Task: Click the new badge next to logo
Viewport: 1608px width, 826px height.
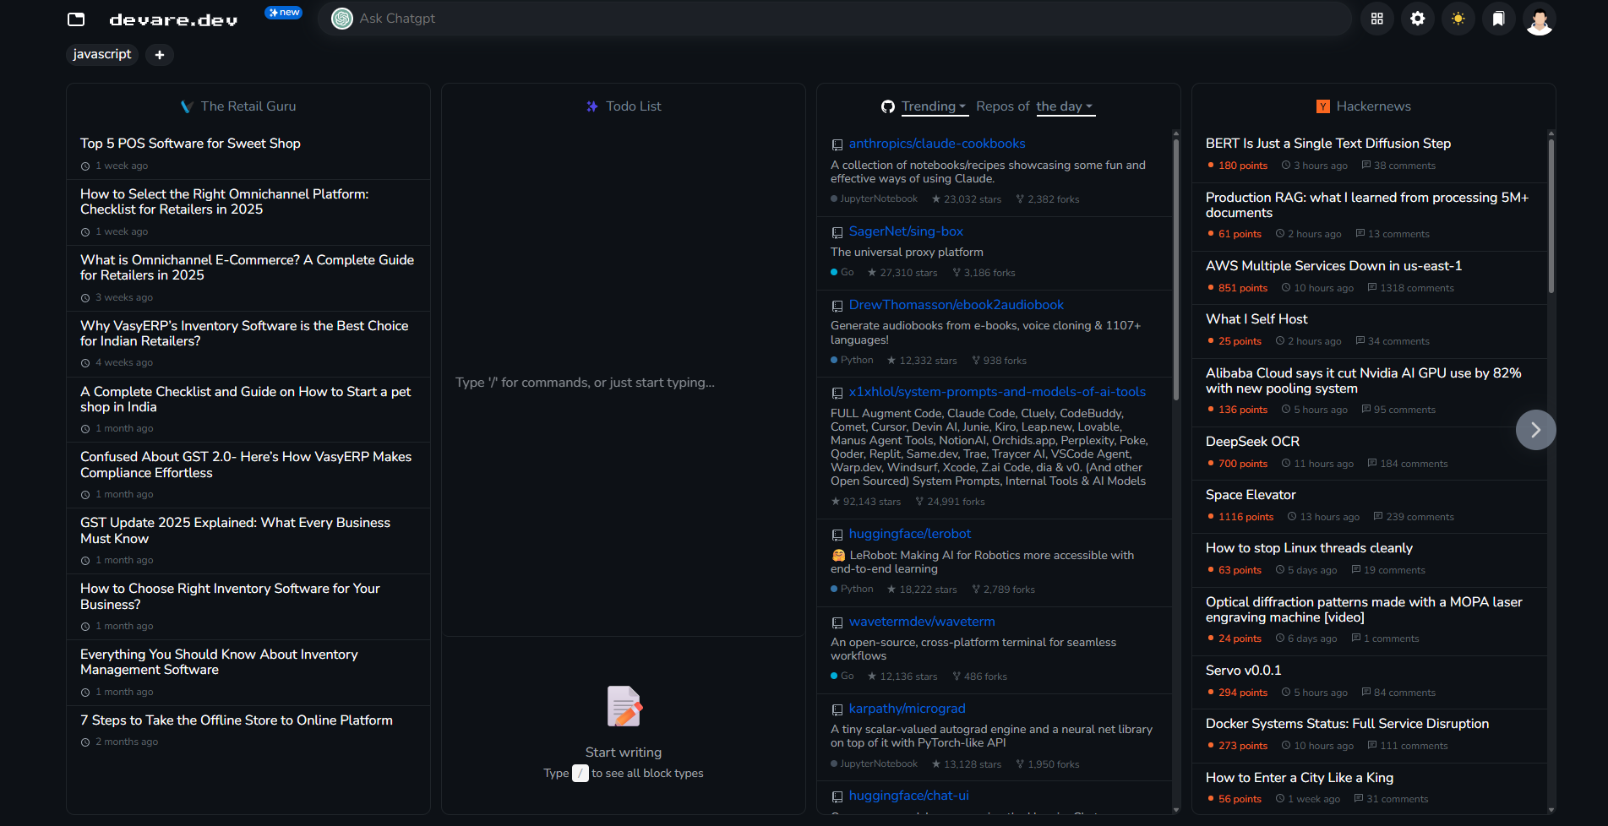Action: [x=284, y=13]
